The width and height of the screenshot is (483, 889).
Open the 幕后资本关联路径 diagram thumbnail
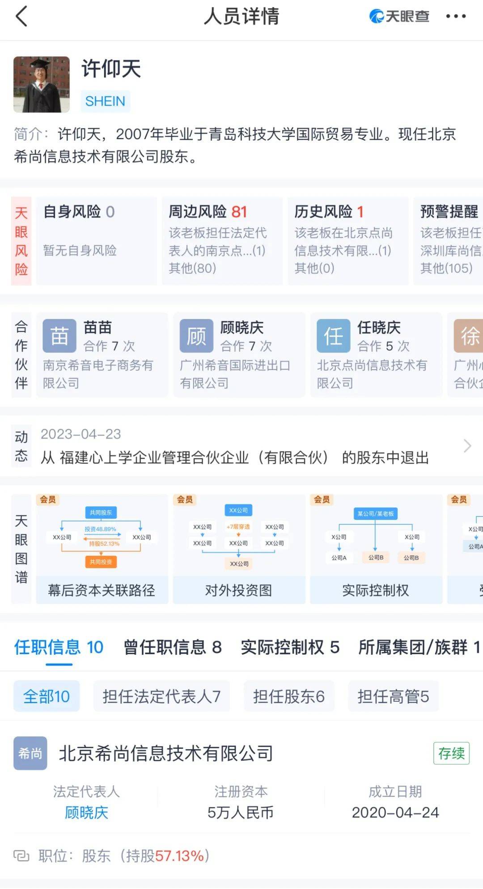pyautogui.click(x=102, y=549)
